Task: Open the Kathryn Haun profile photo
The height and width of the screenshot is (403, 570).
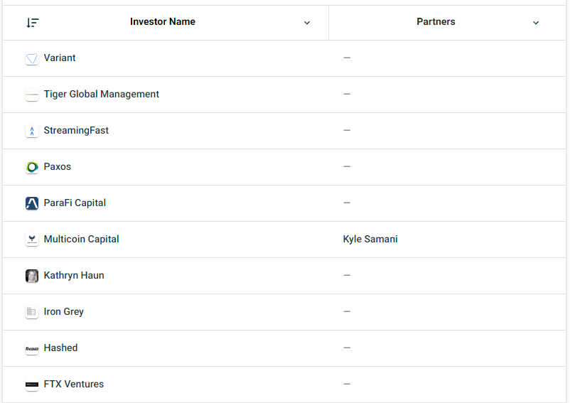Action: 32,276
